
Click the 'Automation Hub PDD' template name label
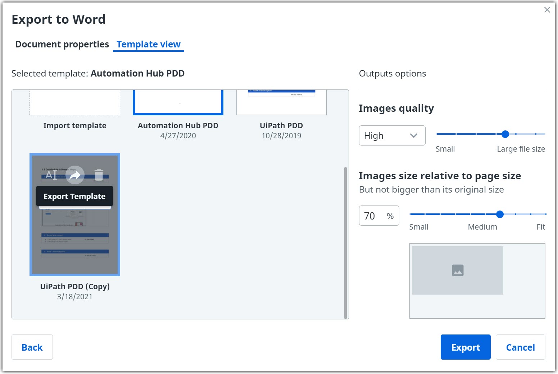tap(178, 125)
